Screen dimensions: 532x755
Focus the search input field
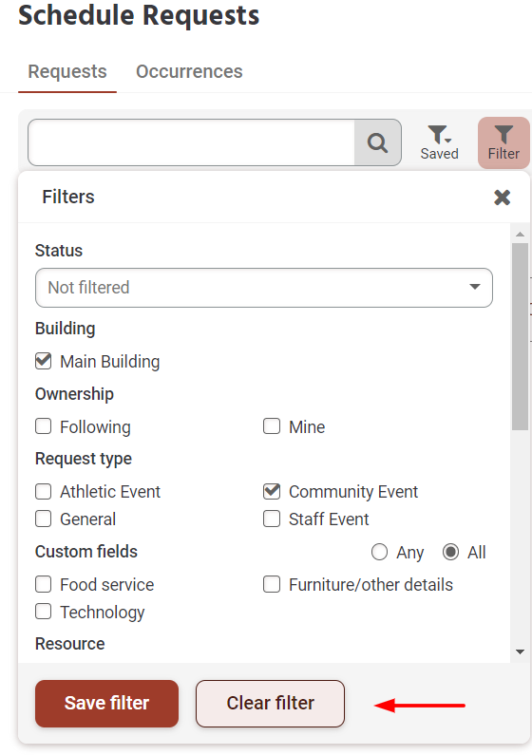tap(192, 142)
